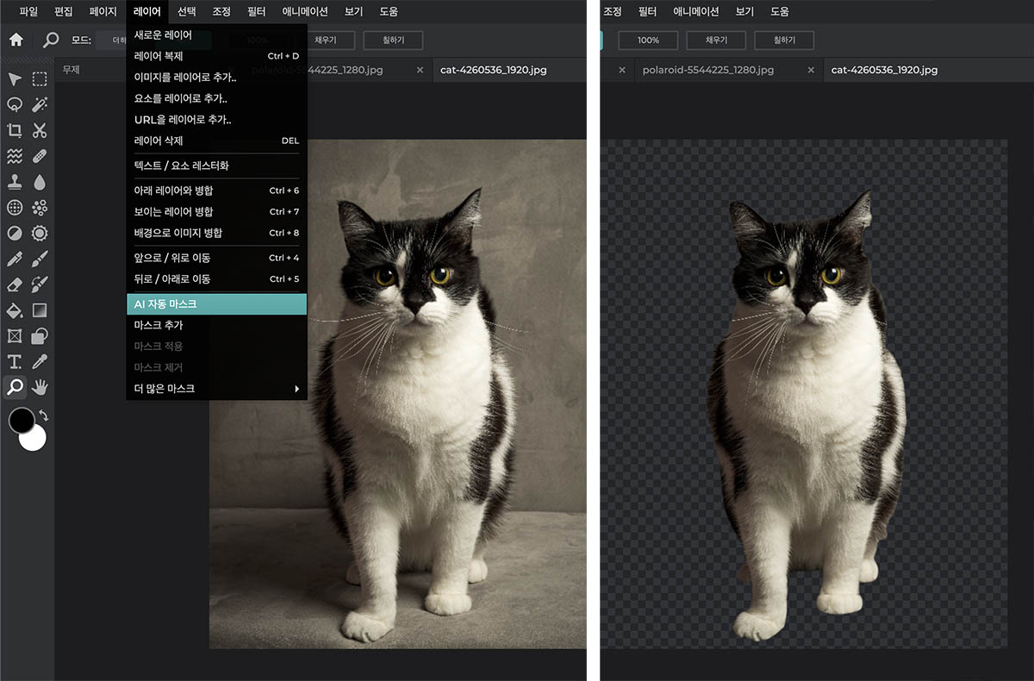
Task: Select the sun-shaped Temper/Sponge tool
Action: (x=40, y=233)
